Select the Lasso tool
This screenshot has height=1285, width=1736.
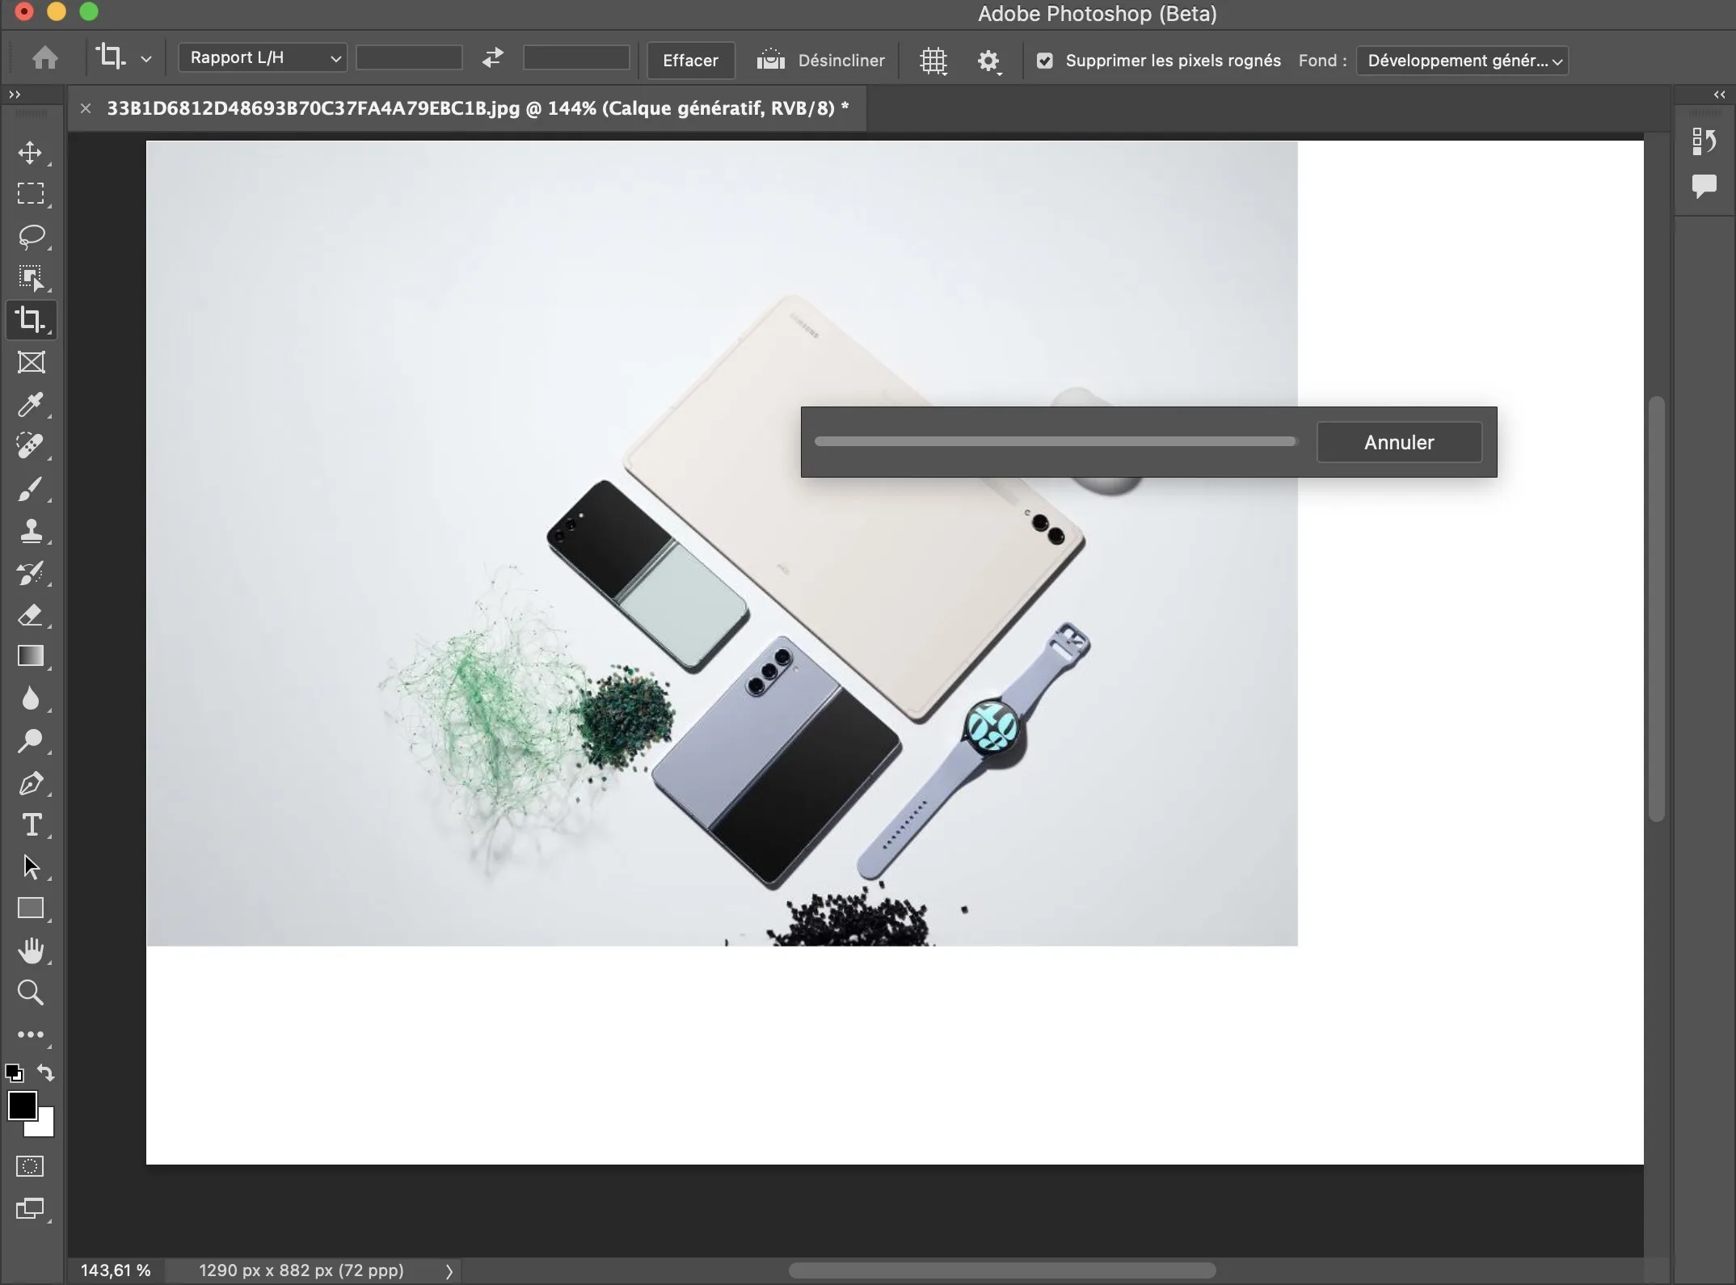[x=31, y=237]
